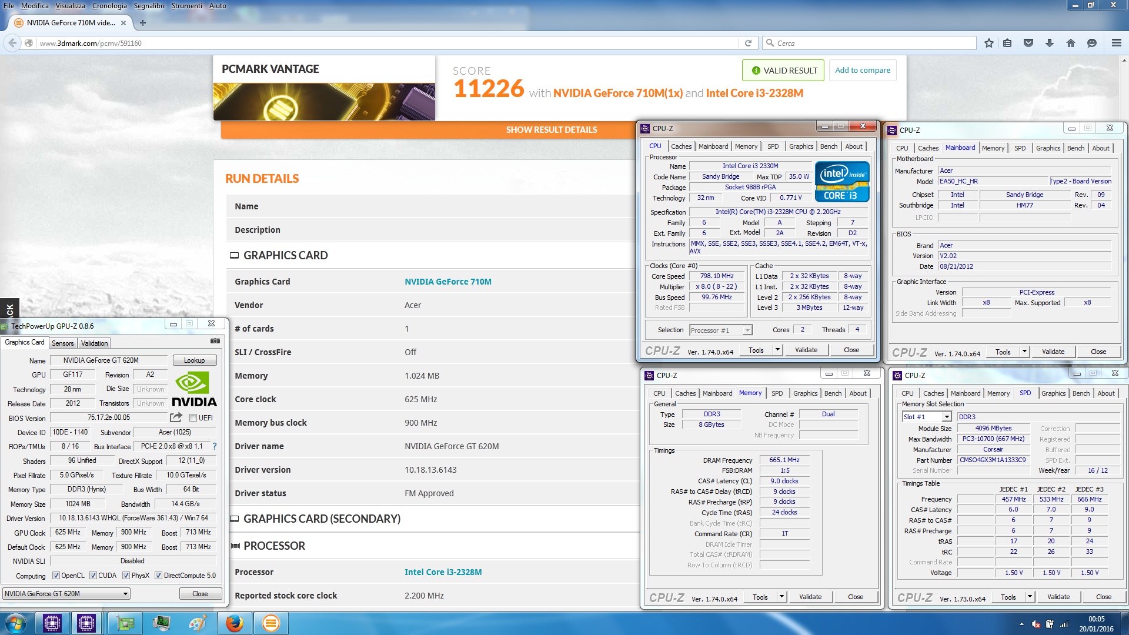Click Validate in the Memory CPU-Z window
This screenshot has height=635, width=1129.
coord(810,597)
